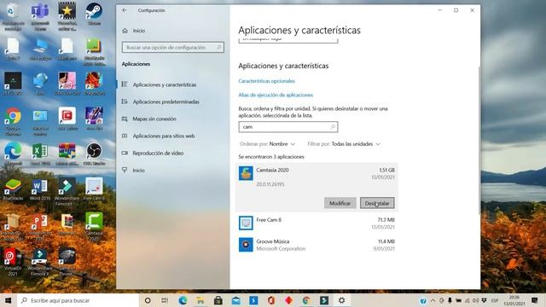Viewport: 546px width, 307px height.
Task: Open Task View from the taskbar
Action: pyautogui.click(x=165, y=300)
